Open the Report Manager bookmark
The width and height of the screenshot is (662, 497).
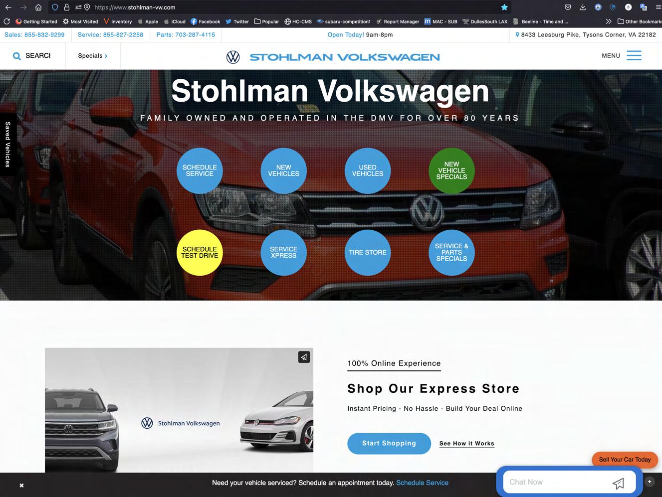[x=398, y=21]
